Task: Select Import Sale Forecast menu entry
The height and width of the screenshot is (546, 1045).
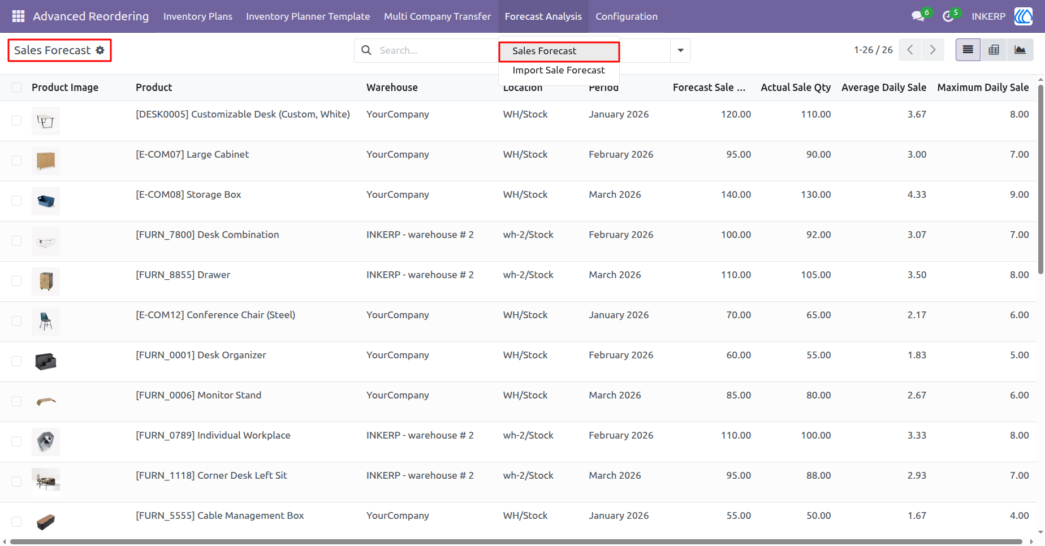Action: [x=559, y=70]
